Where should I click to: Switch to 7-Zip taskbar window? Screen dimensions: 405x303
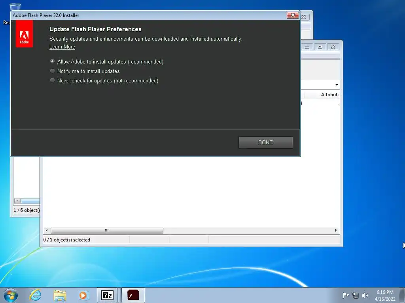107,295
